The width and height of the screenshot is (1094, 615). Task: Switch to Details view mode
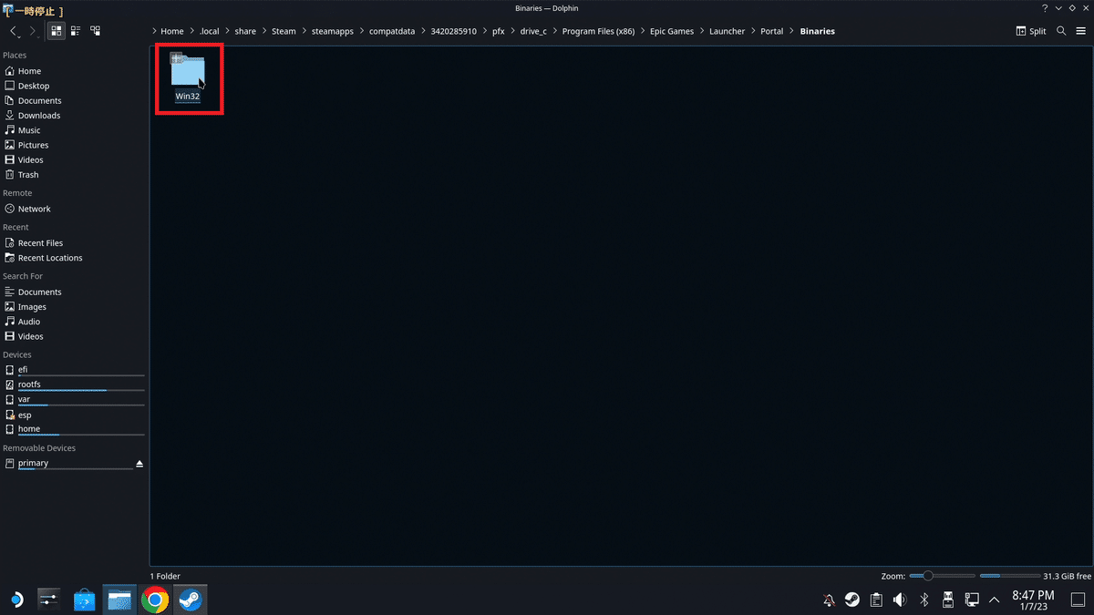96,30
